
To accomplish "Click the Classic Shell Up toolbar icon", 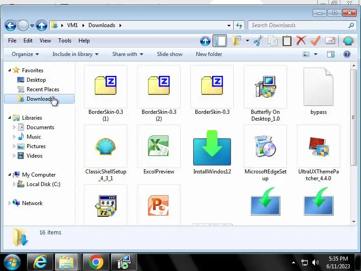I will click(205, 41).
